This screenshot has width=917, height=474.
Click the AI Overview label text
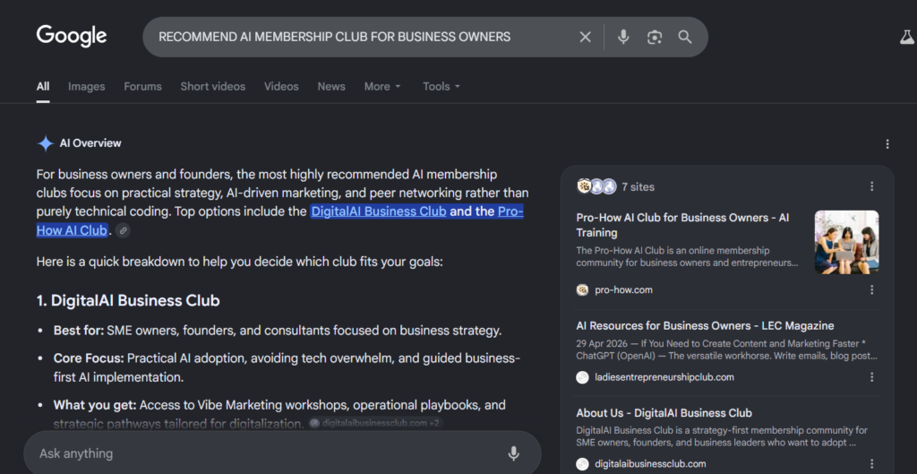point(90,143)
